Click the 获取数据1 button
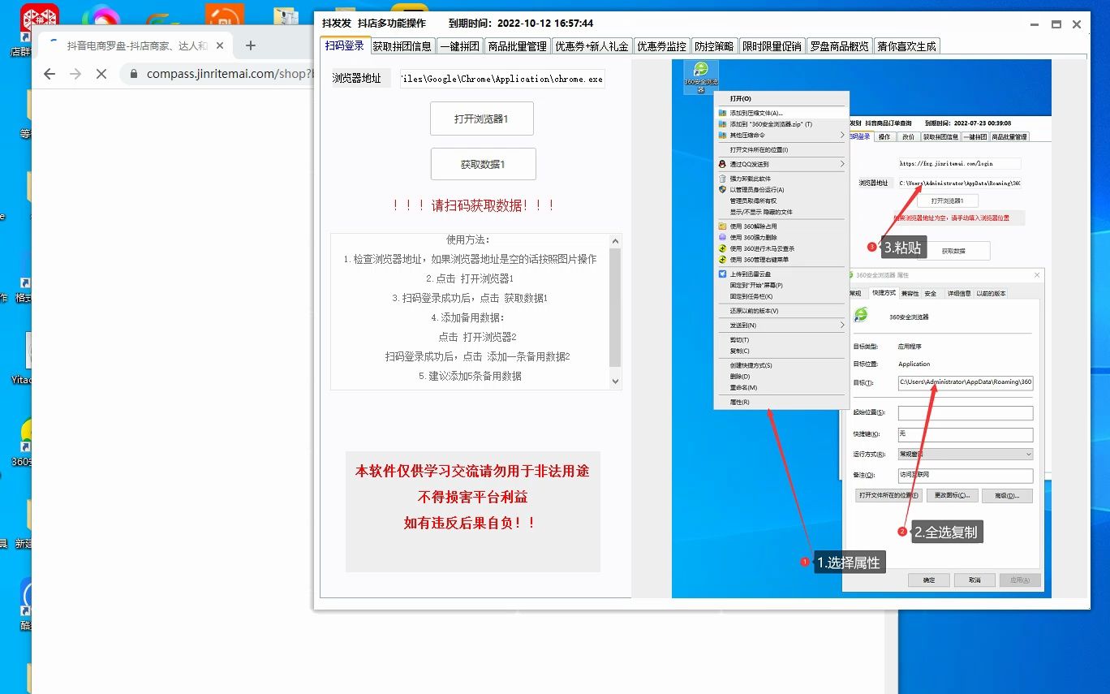1110x694 pixels. [x=483, y=164]
